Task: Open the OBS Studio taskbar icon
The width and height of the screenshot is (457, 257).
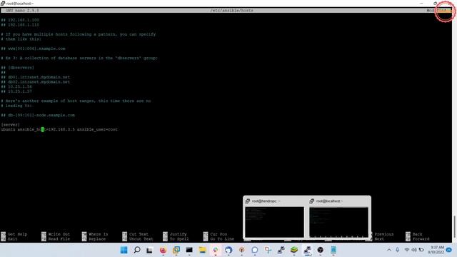Action: point(321,250)
